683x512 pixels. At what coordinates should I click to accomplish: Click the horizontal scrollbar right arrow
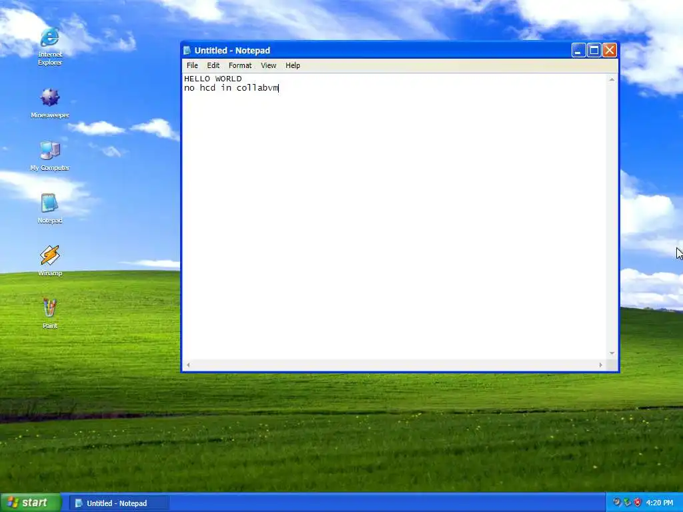pos(601,365)
